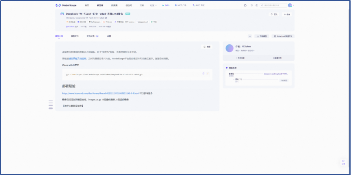This screenshot has height=175, width=351.
Task: Open the @YDJaken provider link
Action: 70,26
